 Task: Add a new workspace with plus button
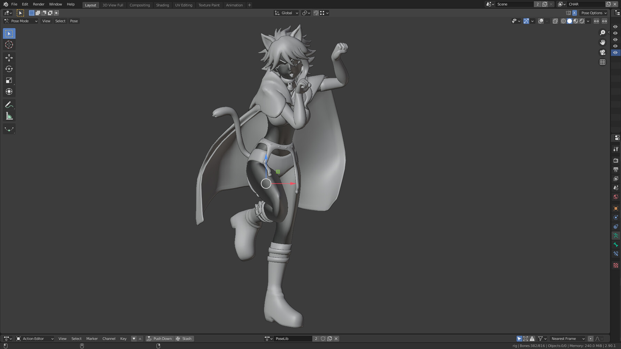(x=249, y=5)
